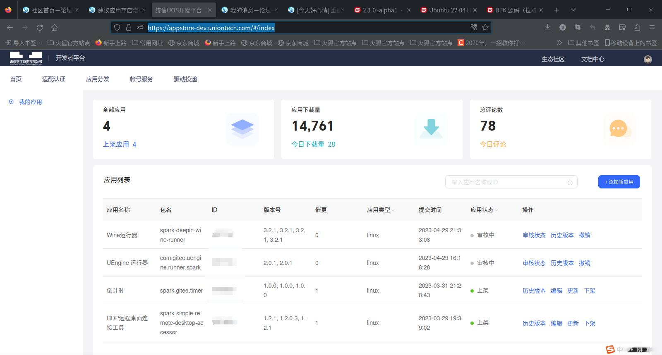Select 我的应用 in the sidebar
662x355 pixels.
point(30,102)
